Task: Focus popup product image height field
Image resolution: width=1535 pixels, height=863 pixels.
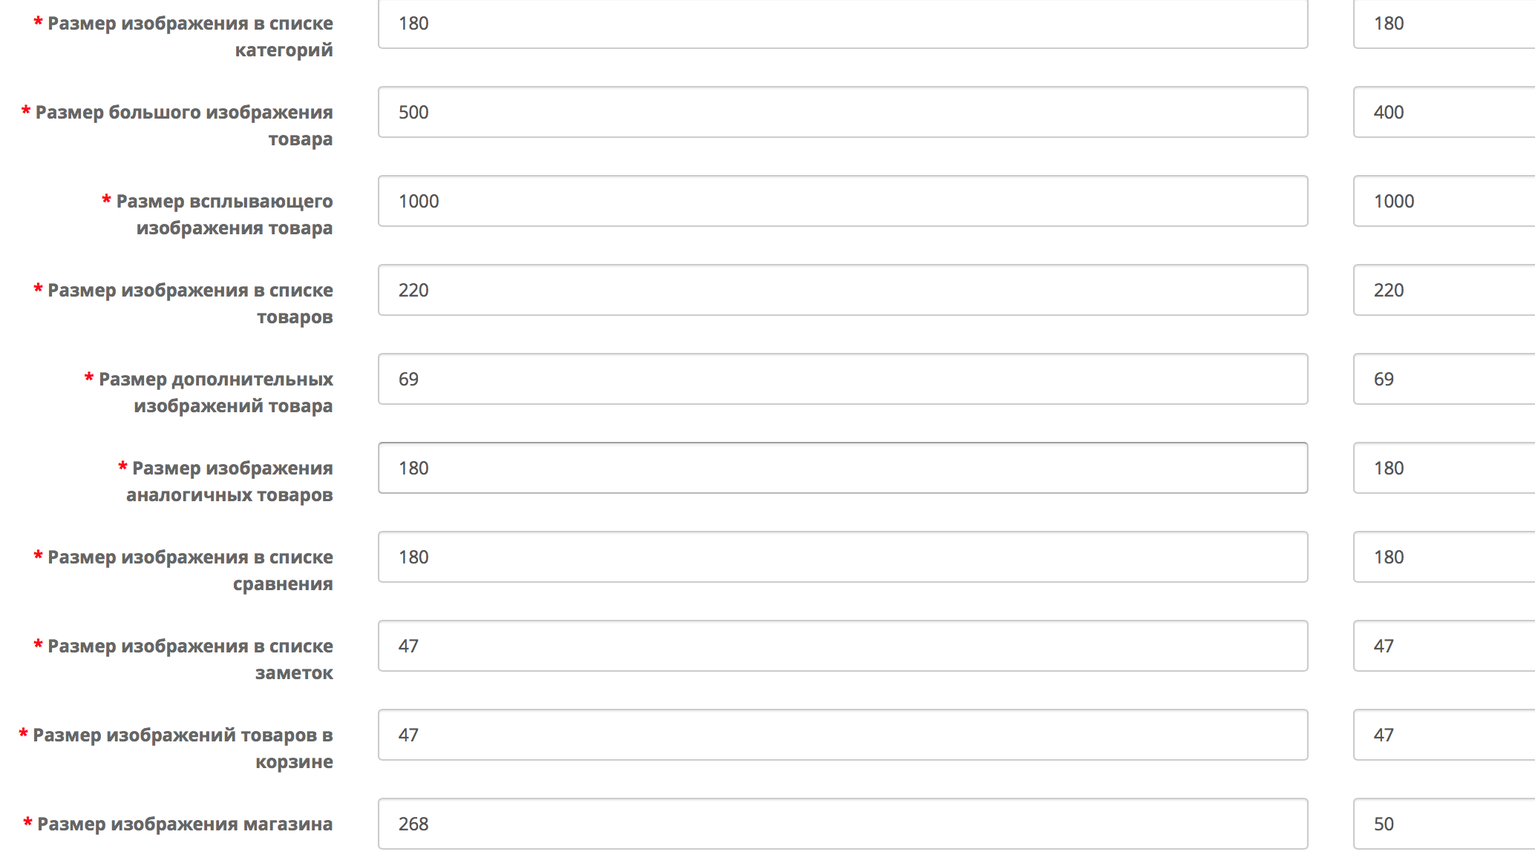Action: pos(1444,201)
